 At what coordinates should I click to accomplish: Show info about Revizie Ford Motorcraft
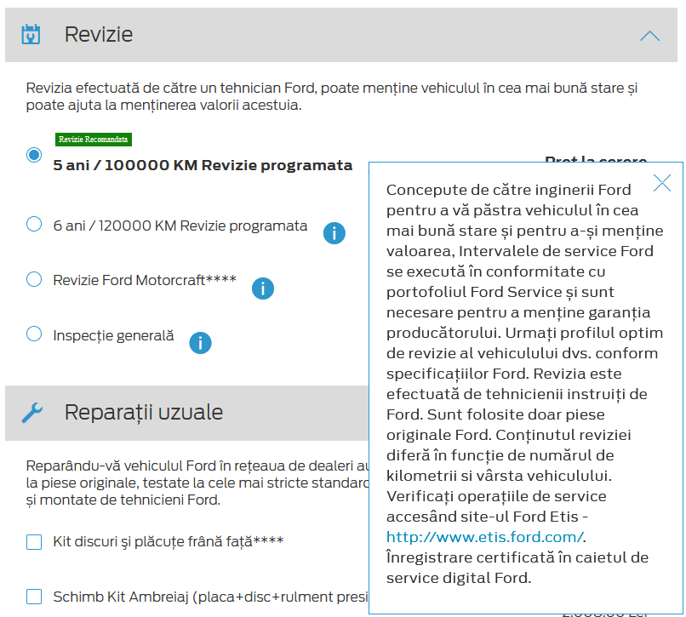pos(263,289)
